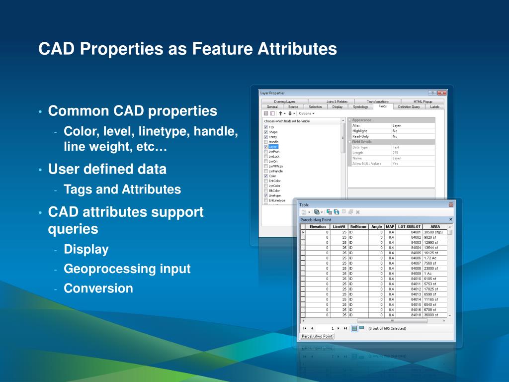509x382 pixels.
Task: Click Related Tables icon in Table toolbar
Action: point(317,212)
